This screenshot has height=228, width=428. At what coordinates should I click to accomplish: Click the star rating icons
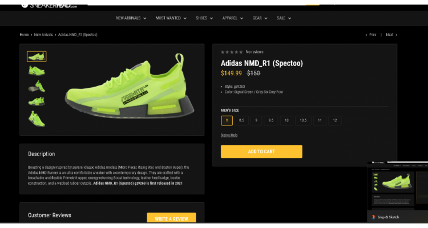tap(232, 52)
